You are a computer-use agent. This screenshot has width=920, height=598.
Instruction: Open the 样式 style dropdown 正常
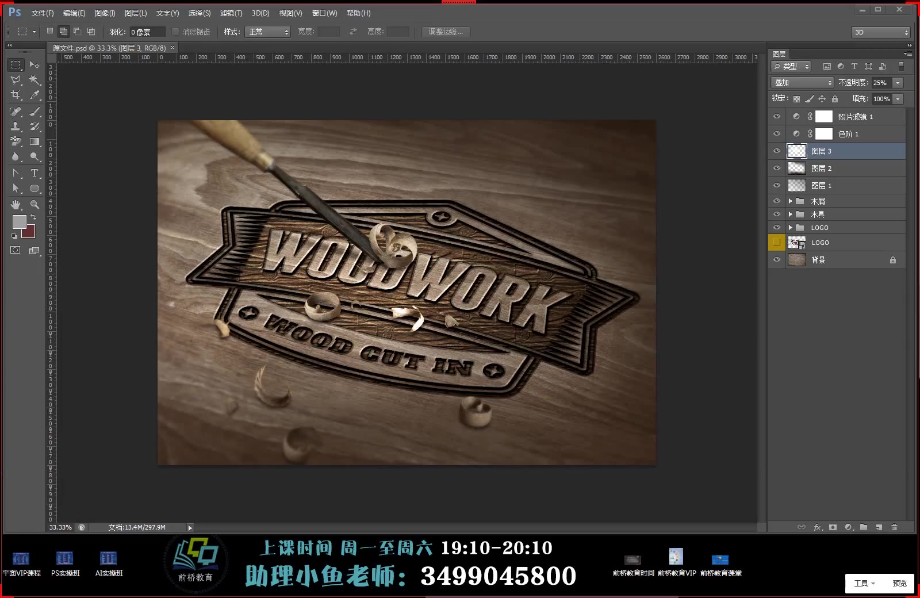pos(268,32)
